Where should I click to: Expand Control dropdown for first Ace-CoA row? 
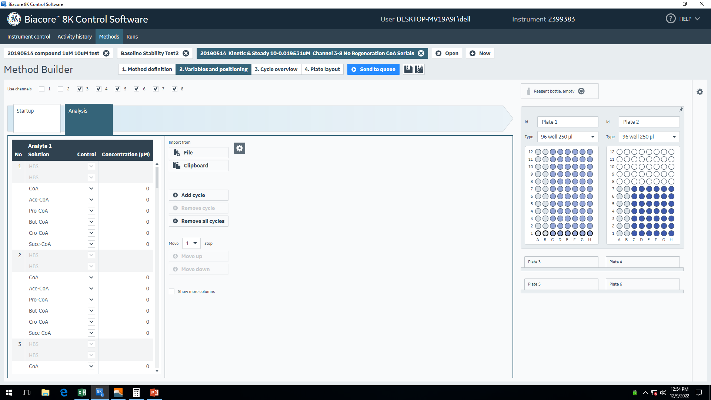pos(91,200)
